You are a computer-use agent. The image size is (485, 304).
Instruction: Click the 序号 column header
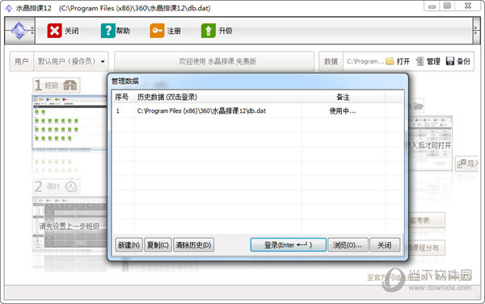coord(123,98)
